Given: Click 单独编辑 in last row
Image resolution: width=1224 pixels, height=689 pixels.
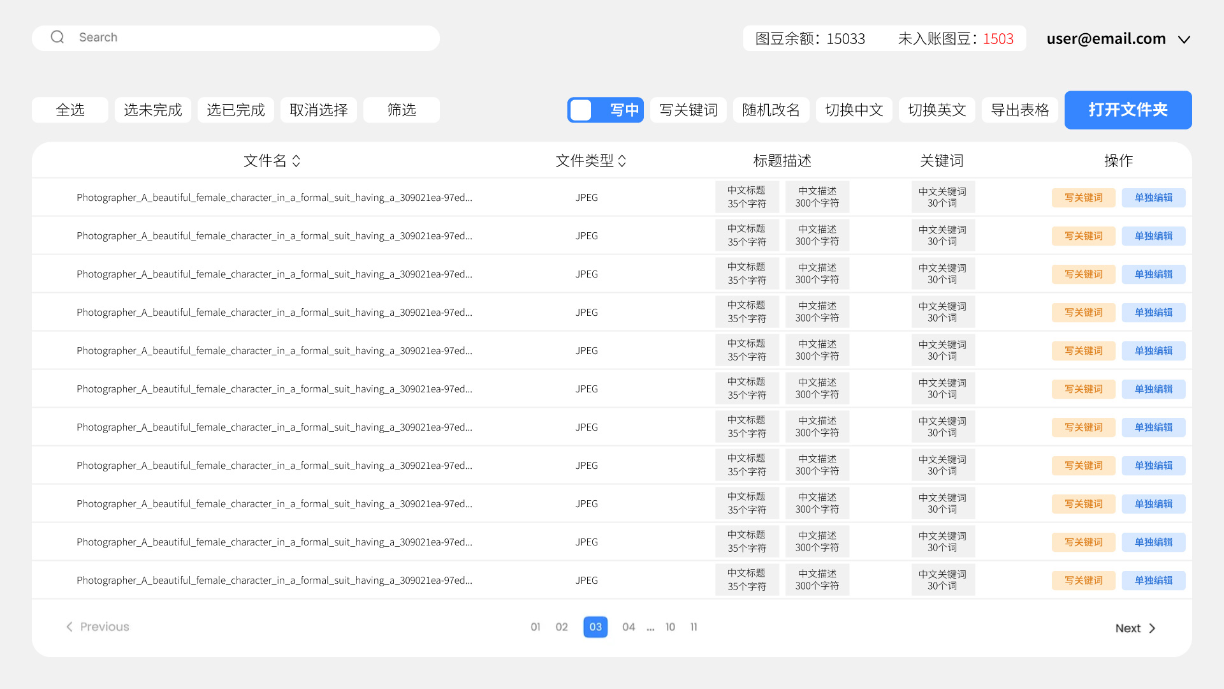Looking at the screenshot, I should click(x=1153, y=581).
